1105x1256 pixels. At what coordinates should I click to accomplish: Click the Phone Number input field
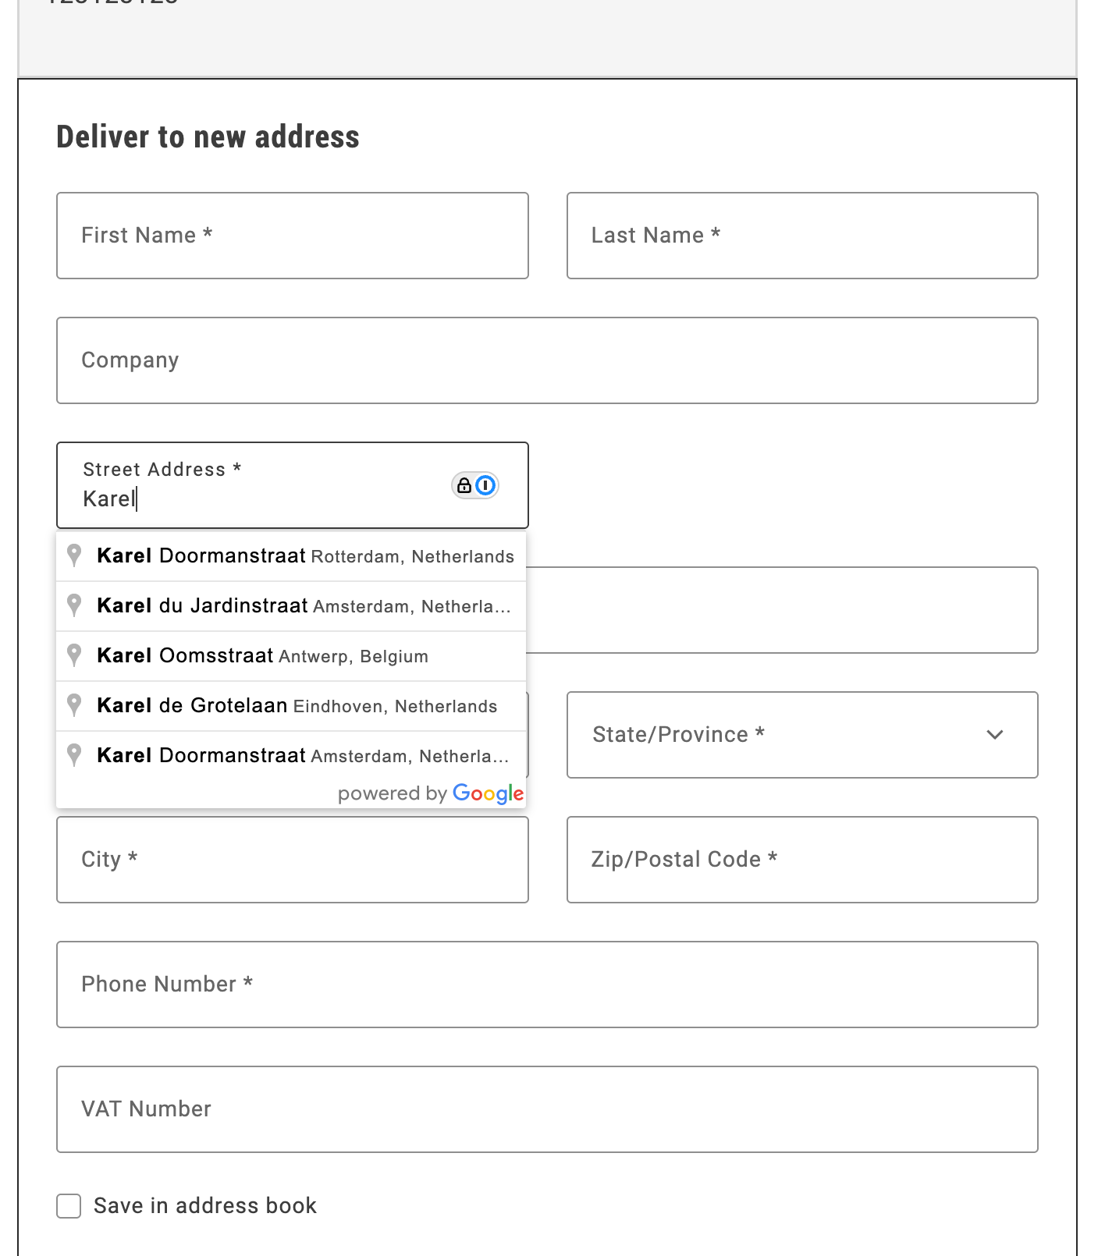click(546, 984)
